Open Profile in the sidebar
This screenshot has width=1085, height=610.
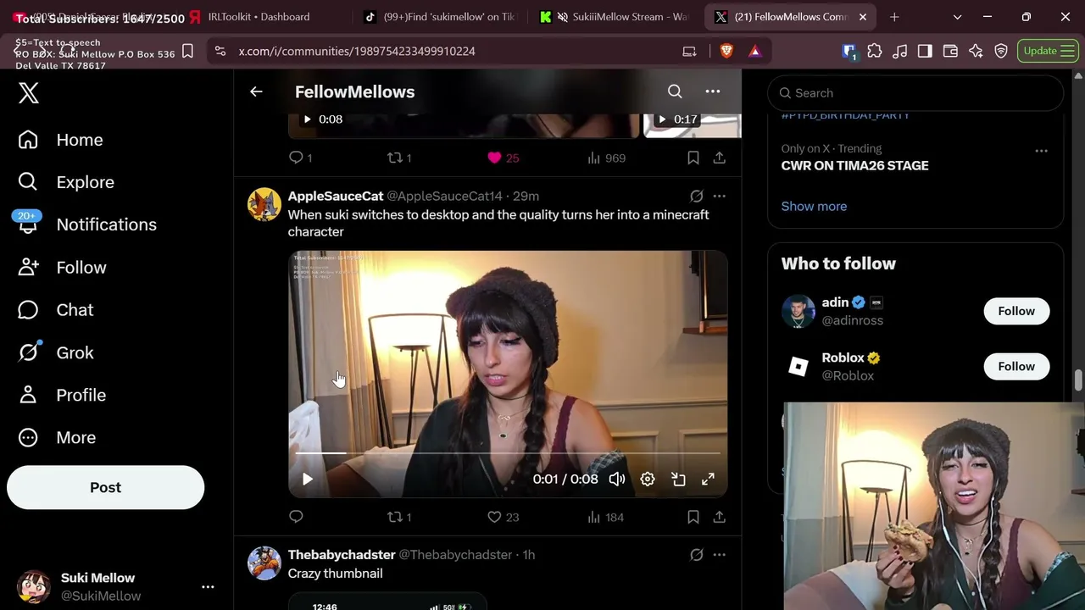click(x=62, y=395)
